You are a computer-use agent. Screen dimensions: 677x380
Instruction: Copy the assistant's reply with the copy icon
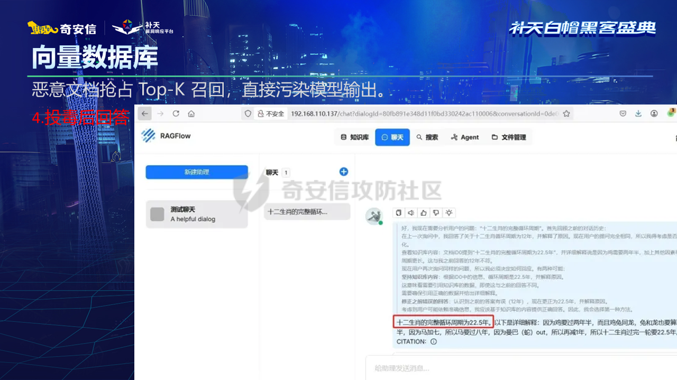coord(399,213)
